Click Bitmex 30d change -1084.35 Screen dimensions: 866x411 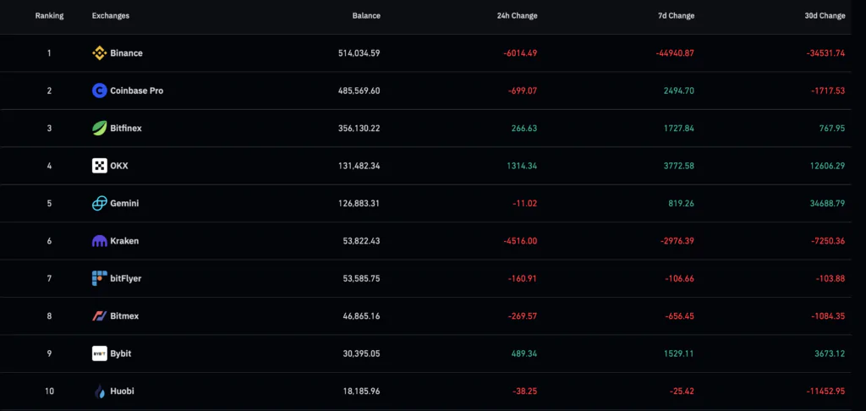(x=829, y=316)
